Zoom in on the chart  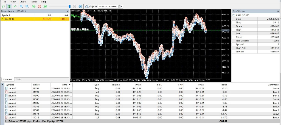coord(21,7)
